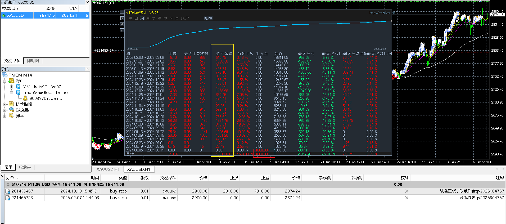Collapse the TradeMaxGlobal-Demo tree node
The height and width of the screenshot is (224, 506).
11,93
